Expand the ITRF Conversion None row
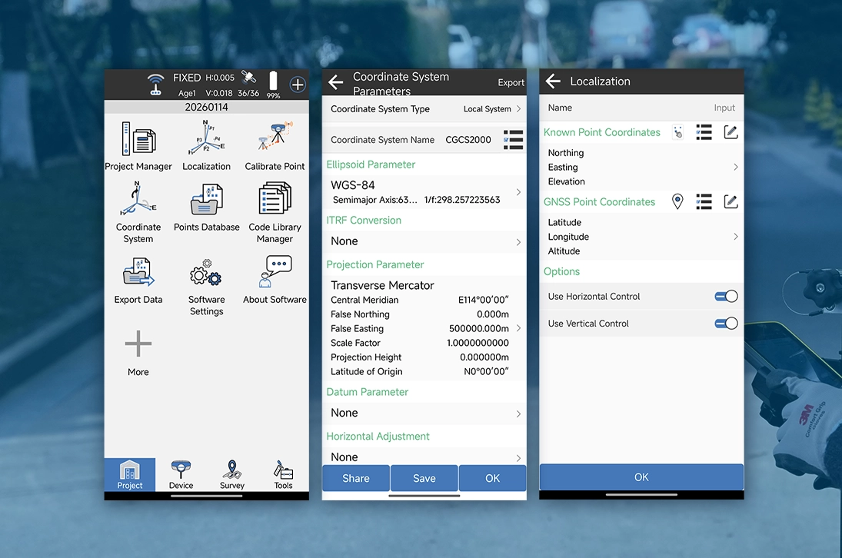This screenshot has height=558, width=842. click(x=423, y=241)
